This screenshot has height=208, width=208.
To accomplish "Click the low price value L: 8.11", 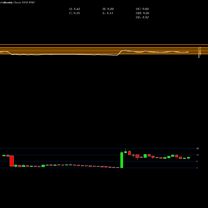I will point(108,13).
